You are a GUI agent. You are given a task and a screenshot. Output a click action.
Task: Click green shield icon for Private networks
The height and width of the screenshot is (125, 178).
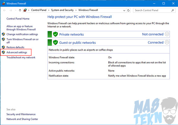[x=55, y=34]
